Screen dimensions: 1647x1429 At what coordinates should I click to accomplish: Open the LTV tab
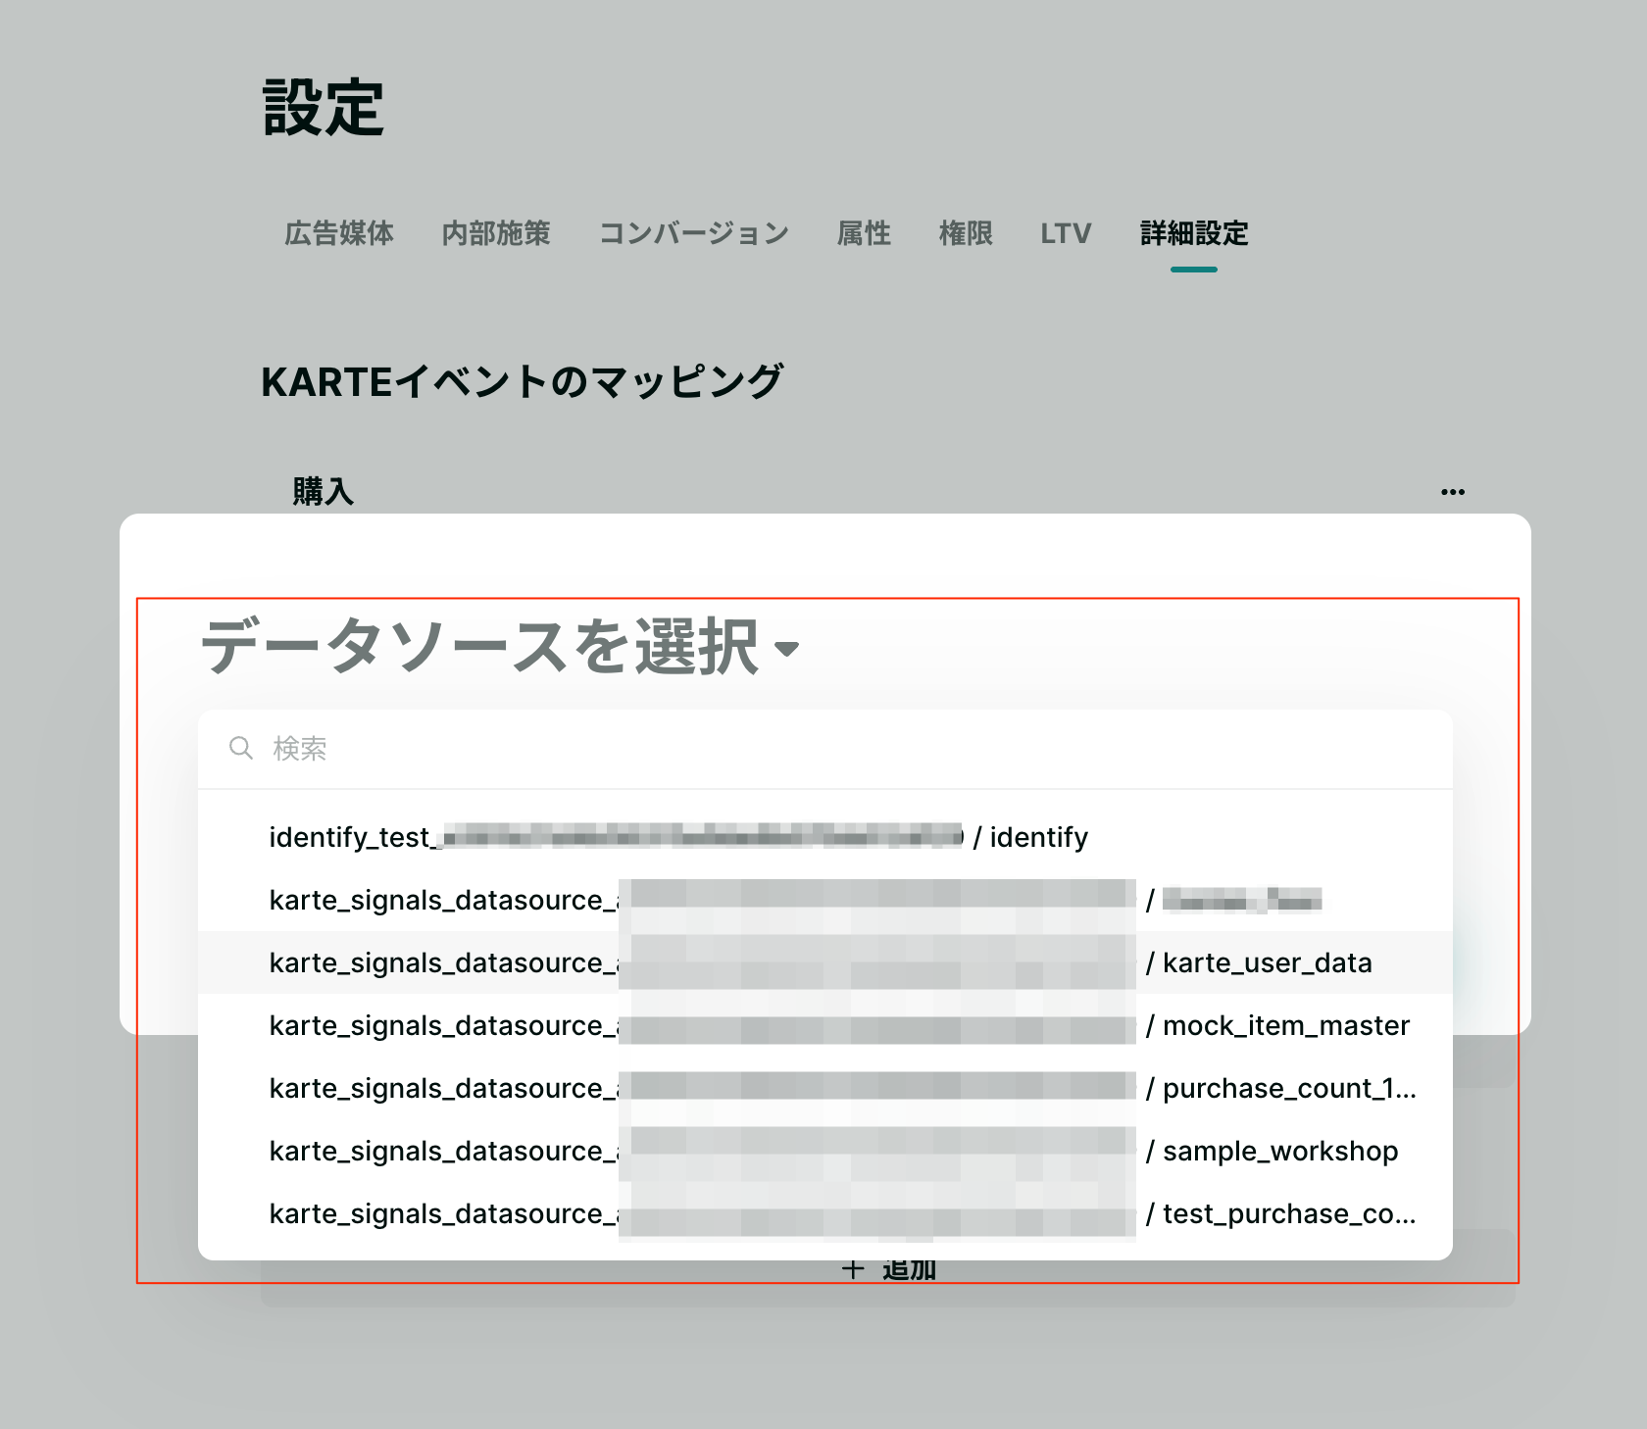coord(1066,233)
